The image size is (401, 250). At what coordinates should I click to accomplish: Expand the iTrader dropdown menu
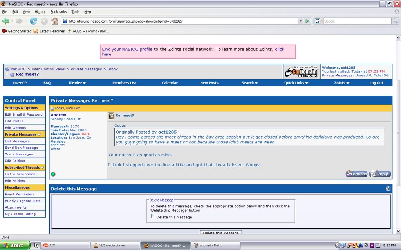point(85,83)
